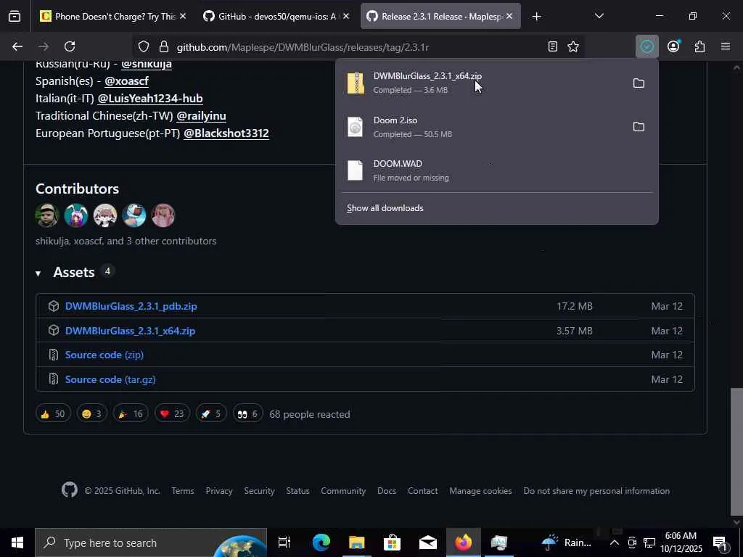The width and height of the screenshot is (743, 557).
Task: Open Status footer link
Action: (x=297, y=491)
